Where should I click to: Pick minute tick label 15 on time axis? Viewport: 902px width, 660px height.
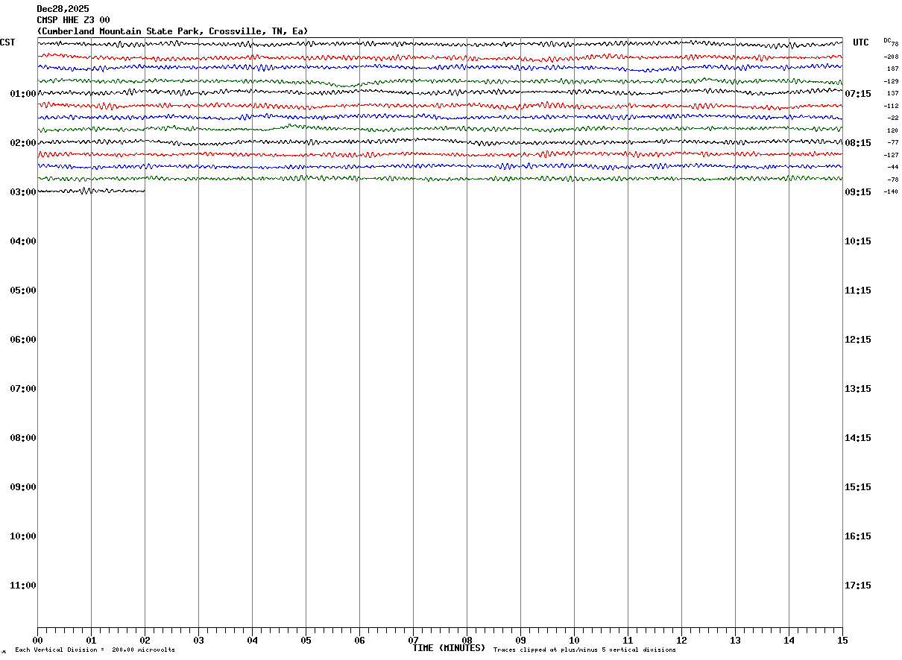(x=842, y=641)
